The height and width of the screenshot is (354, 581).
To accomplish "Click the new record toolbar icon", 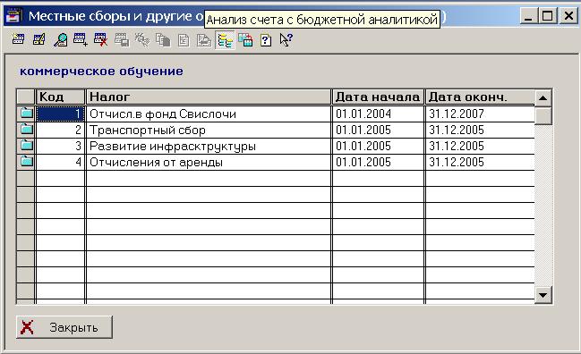I will coord(18,39).
